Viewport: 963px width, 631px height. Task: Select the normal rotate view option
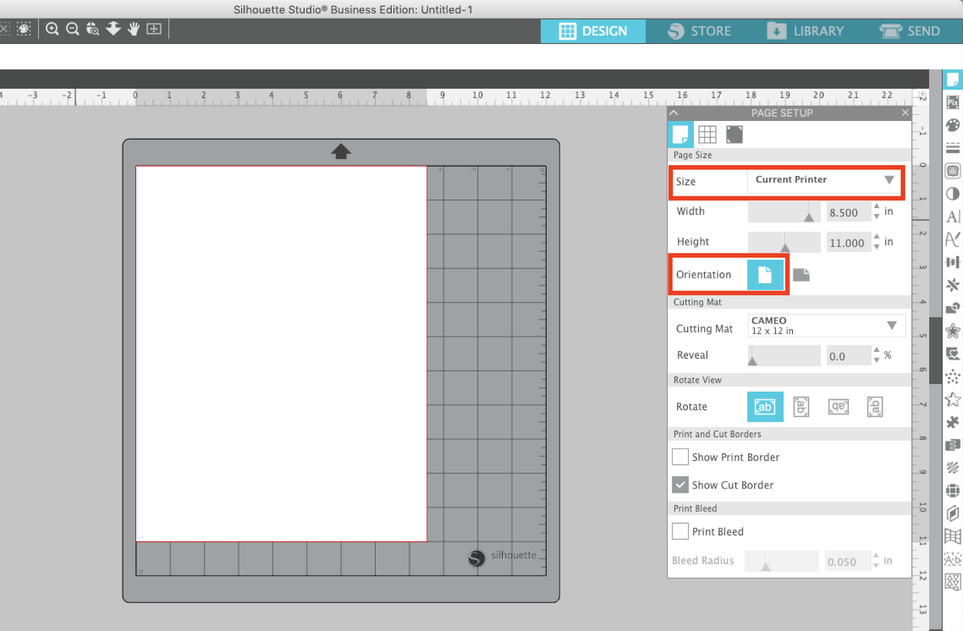[765, 407]
